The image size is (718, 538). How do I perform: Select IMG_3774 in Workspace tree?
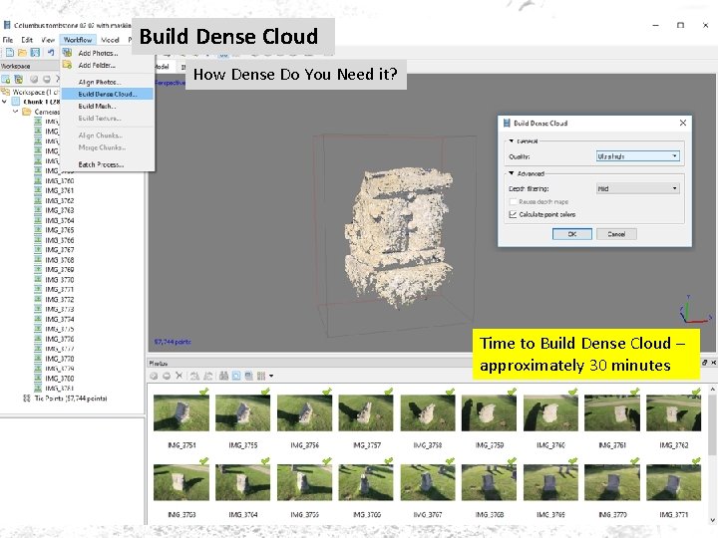60,320
